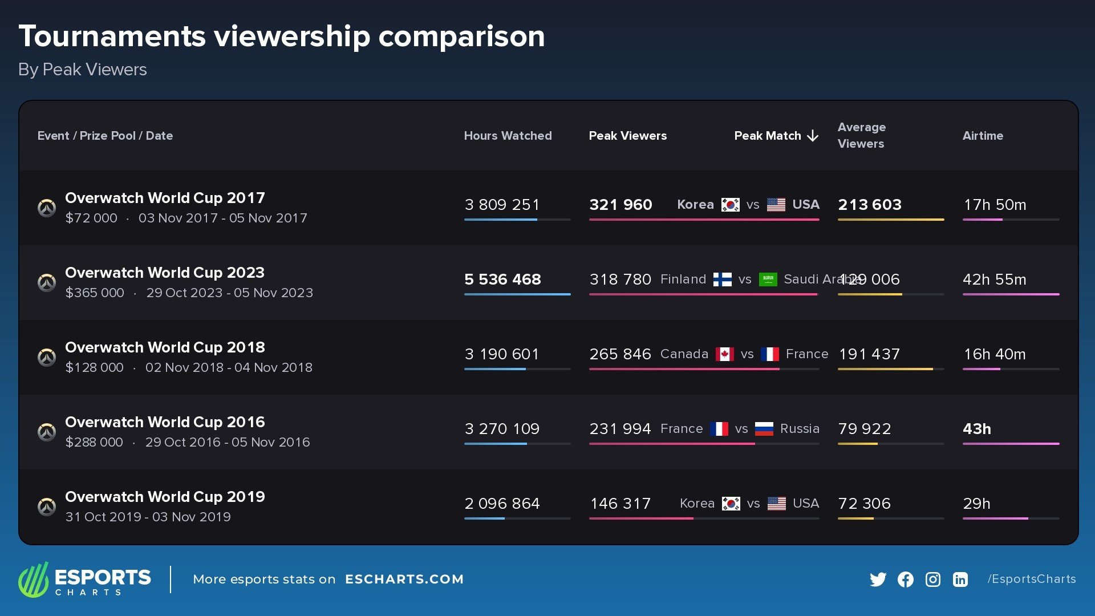Click Overwatch logo beside World Cup 2019
Screen dimensions: 1095x616
coord(47,506)
